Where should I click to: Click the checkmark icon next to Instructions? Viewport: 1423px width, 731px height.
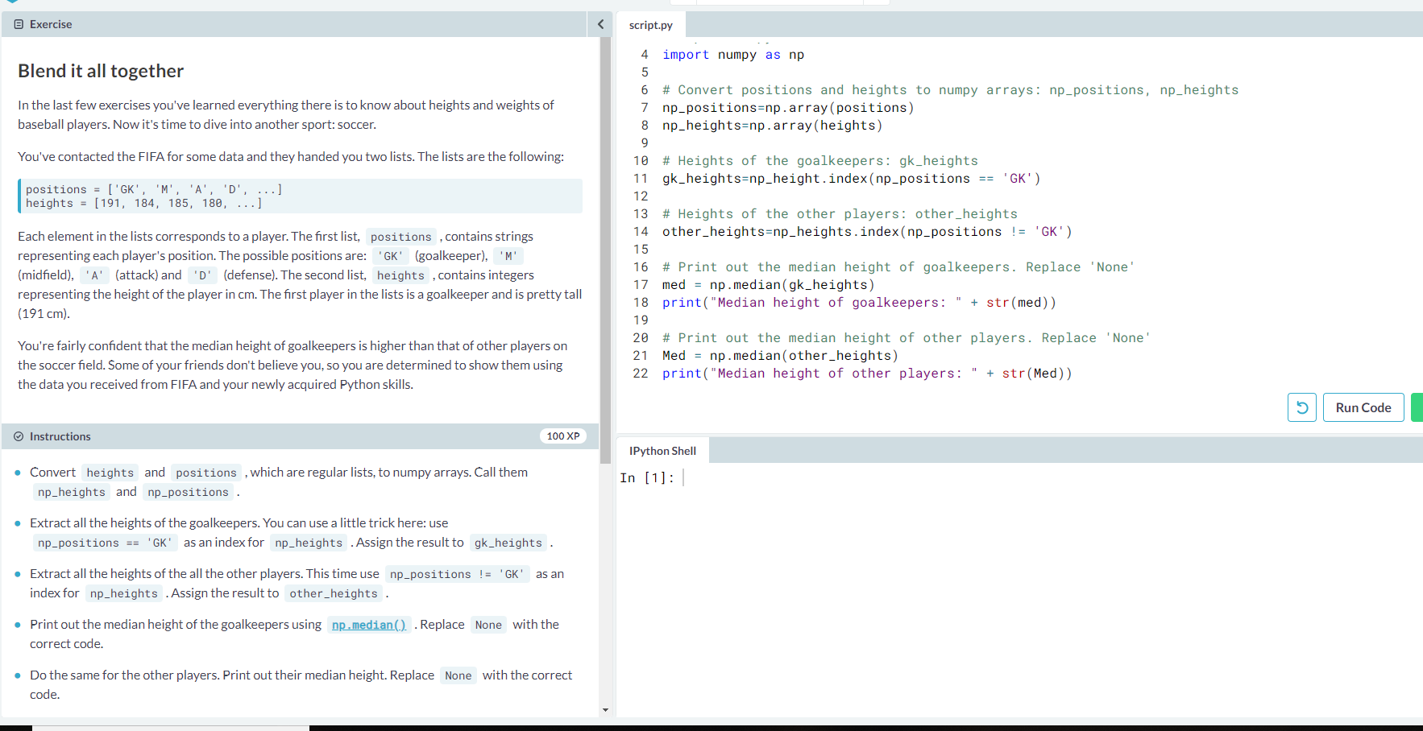pyautogui.click(x=18, y=436)
